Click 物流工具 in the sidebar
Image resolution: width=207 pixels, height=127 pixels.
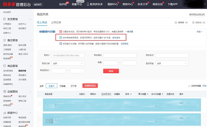7,29
